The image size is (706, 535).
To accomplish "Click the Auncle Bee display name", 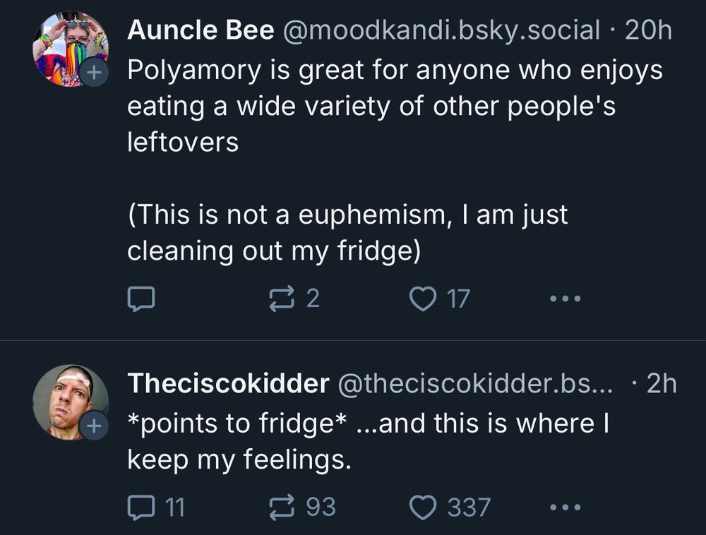I will click(x=201, y=30).
